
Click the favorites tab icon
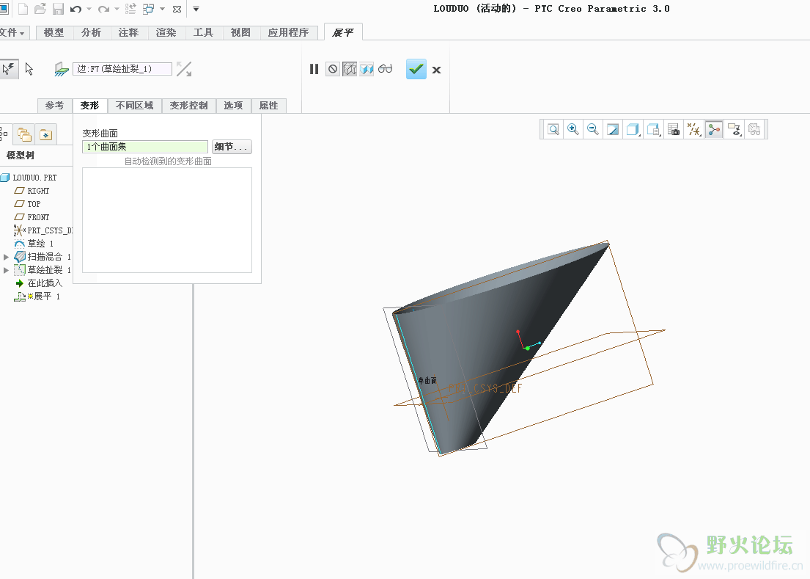[x=45, y=134]
